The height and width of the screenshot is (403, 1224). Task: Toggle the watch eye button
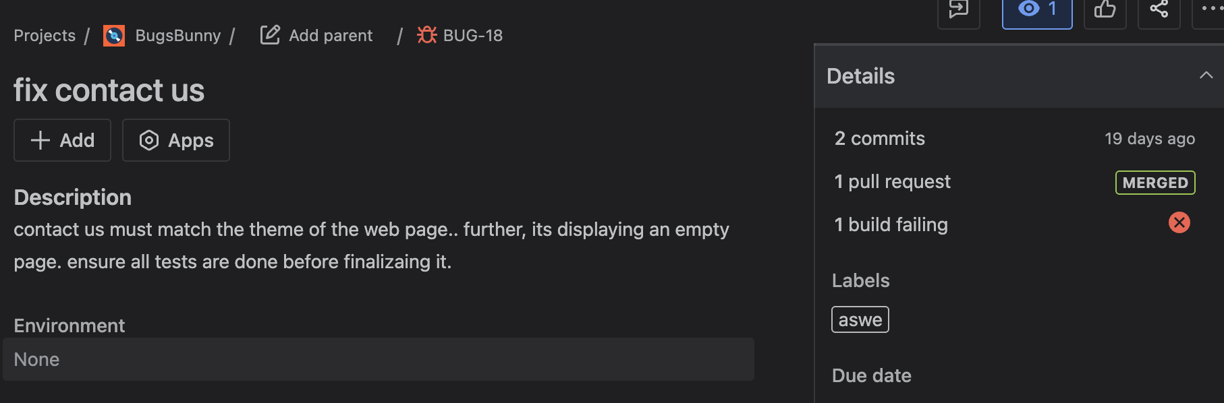(x=1037, y=9)
